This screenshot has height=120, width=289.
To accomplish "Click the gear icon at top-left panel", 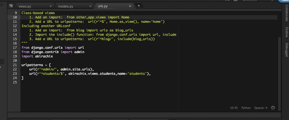I will pos(3,5).
